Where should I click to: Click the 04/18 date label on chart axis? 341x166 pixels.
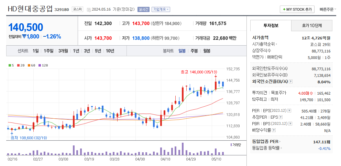click(165, 159)
